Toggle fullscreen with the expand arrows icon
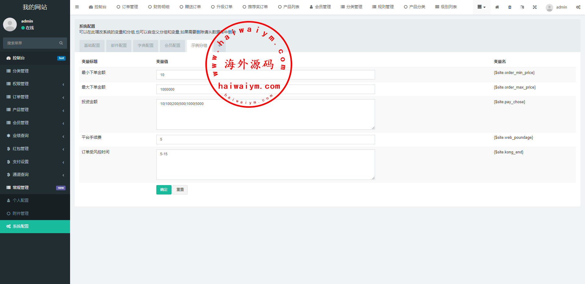The width and height of the screenshot is (585, 284). point(535,7)
